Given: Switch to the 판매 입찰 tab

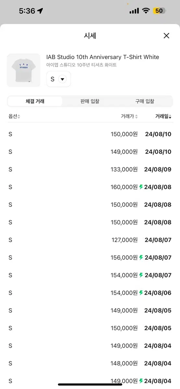Looking at the screenshot, I should tap(90, 101).
